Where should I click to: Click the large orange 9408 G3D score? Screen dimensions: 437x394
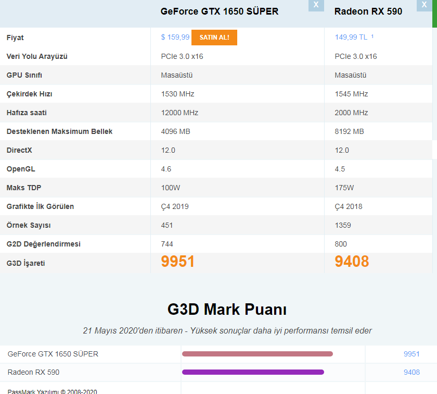pyautogui.click(x=352, y=262)
